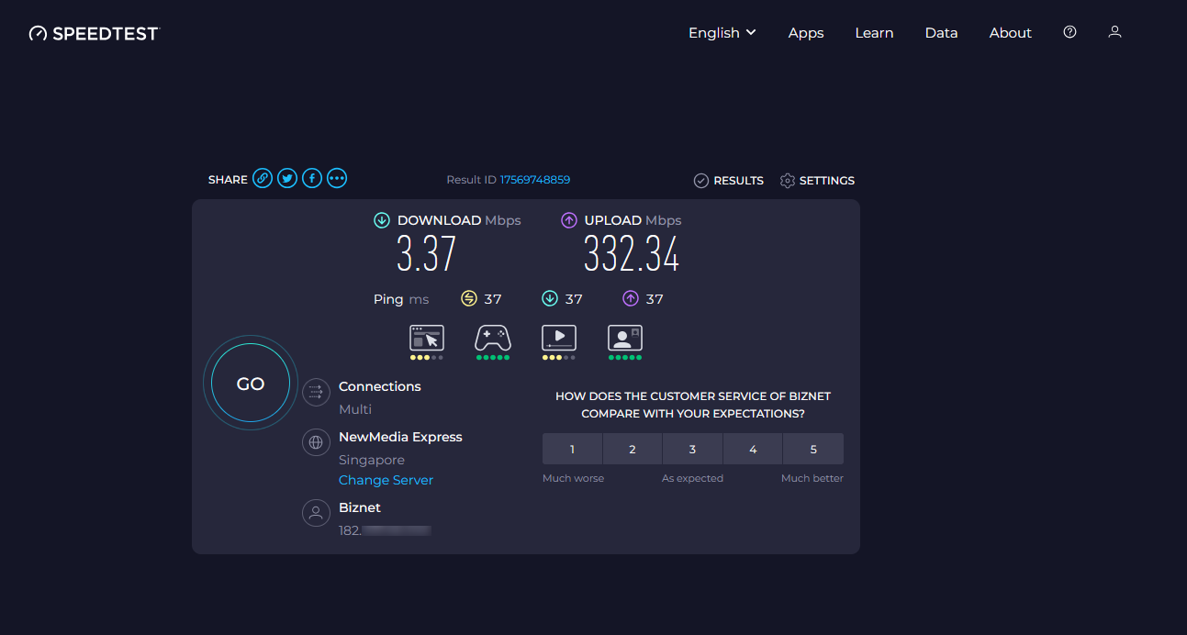This screenshot has height=635, width=1187.
Task: Choose rating 5 much better
Action: (x=812, y=450)
